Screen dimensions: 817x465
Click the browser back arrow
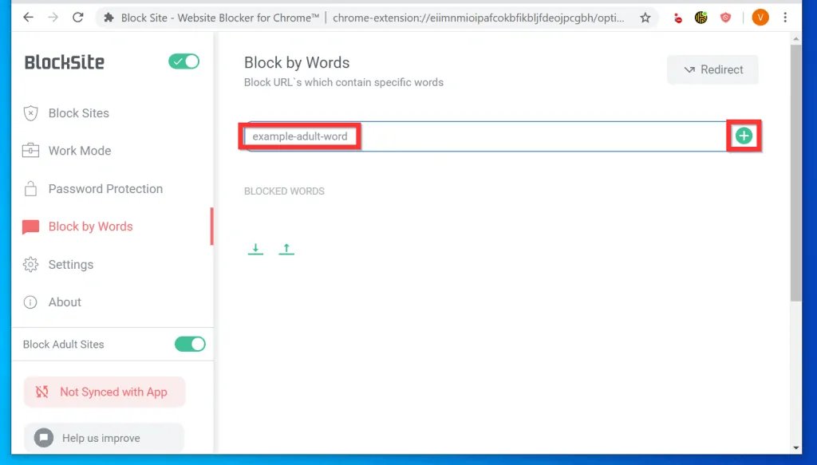pos(28,18)
